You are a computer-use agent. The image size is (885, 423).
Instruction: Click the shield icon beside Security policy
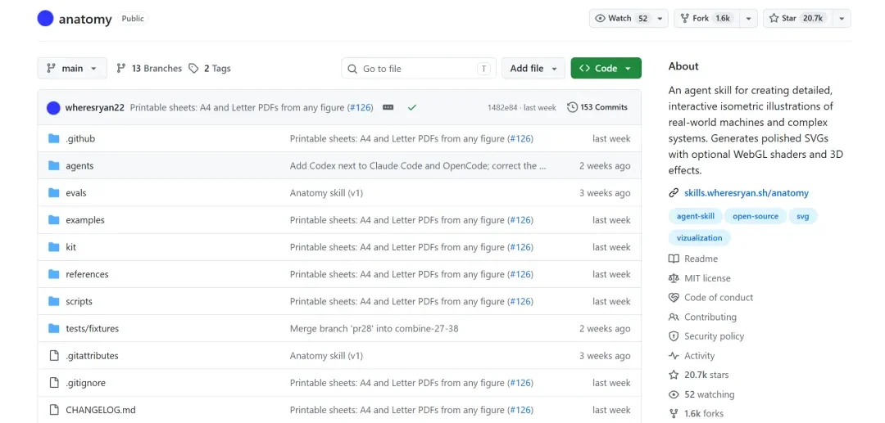coord(674,336)
